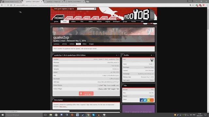209x117 pixels.
Task: Click the Follow link next to Mod watch
Action: point(152,80)
